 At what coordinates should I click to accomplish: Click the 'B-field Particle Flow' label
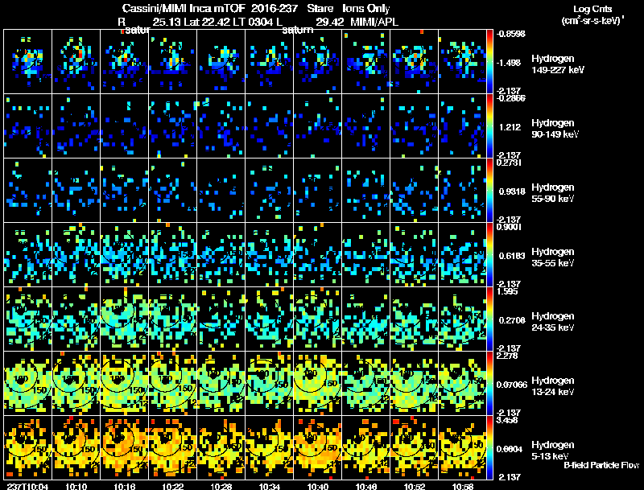(601, 465)
